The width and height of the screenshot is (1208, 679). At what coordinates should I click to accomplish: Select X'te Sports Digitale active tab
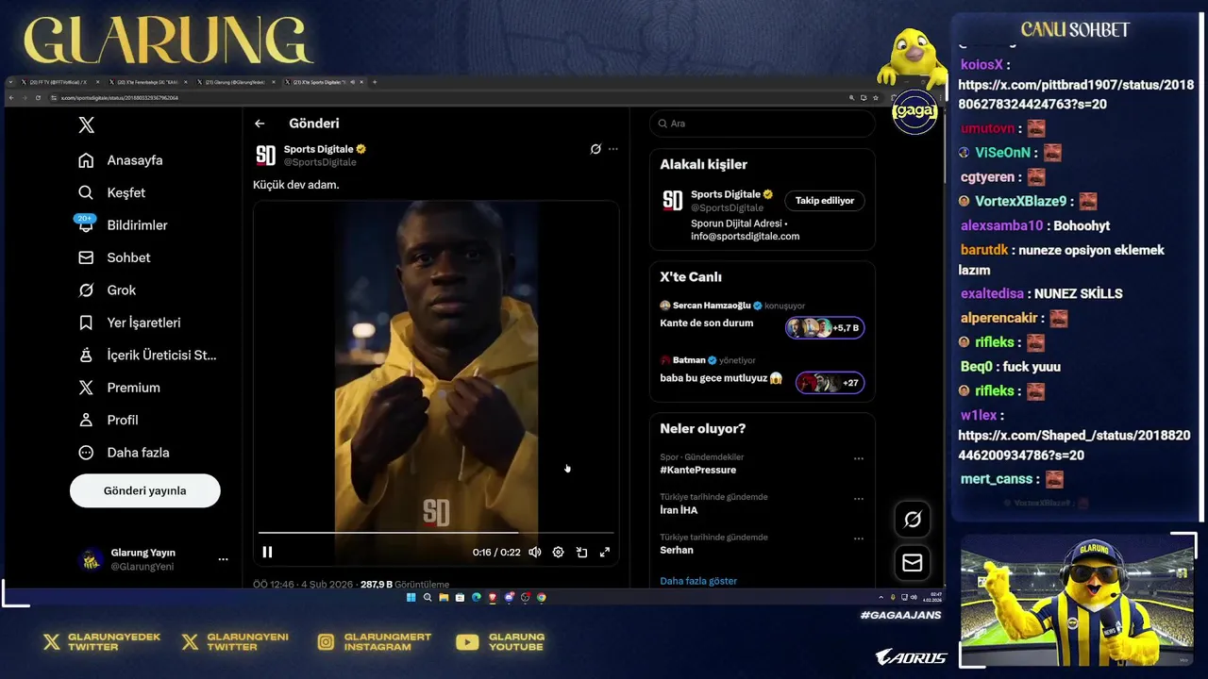pyautogui.click(x=323, y=82)
